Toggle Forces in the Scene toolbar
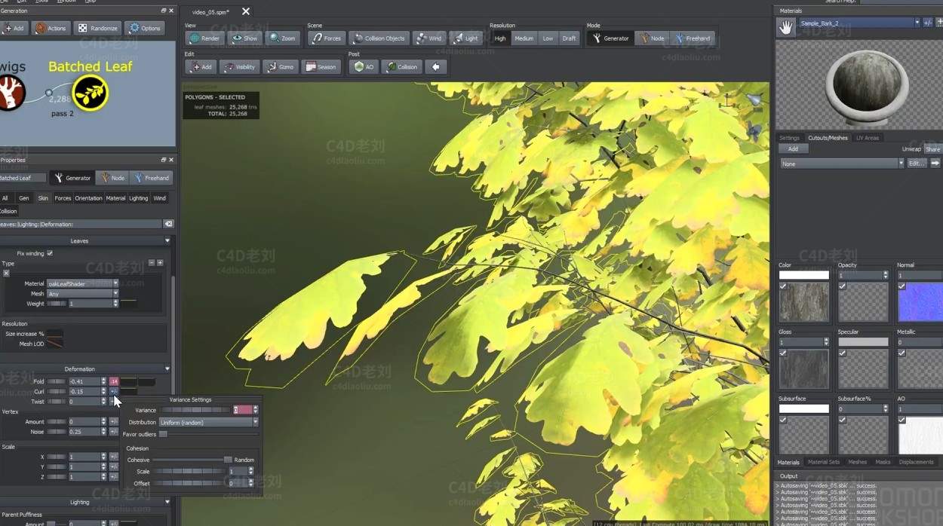943x526 pixels. click(326, 38)
